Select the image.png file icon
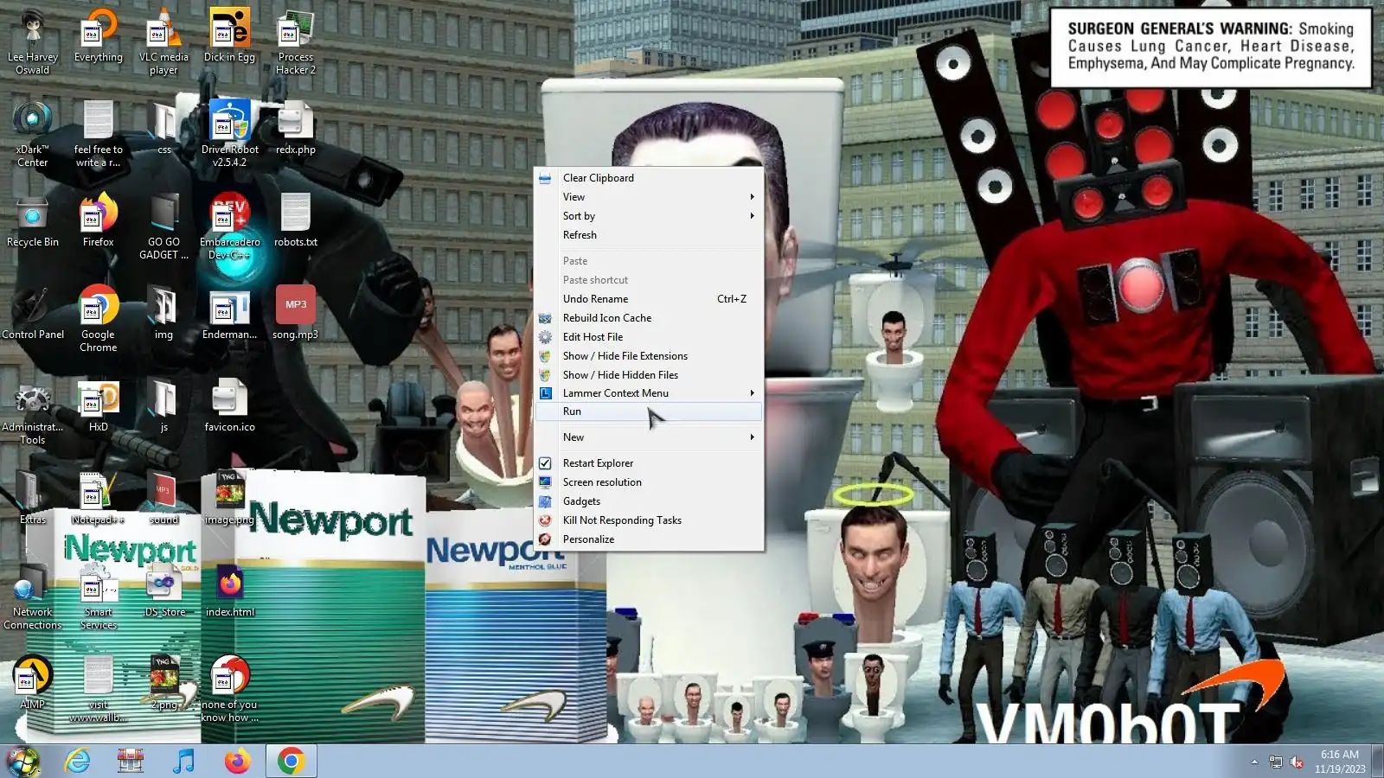 (229, 498)
